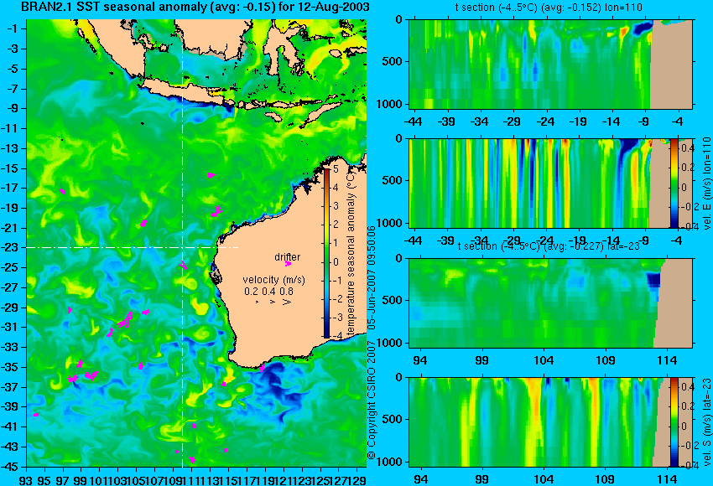The height and width of the screenshot is (486, 713).
Task: Click latitude label -5 on main map axis
Action: [x=13, y=69]
